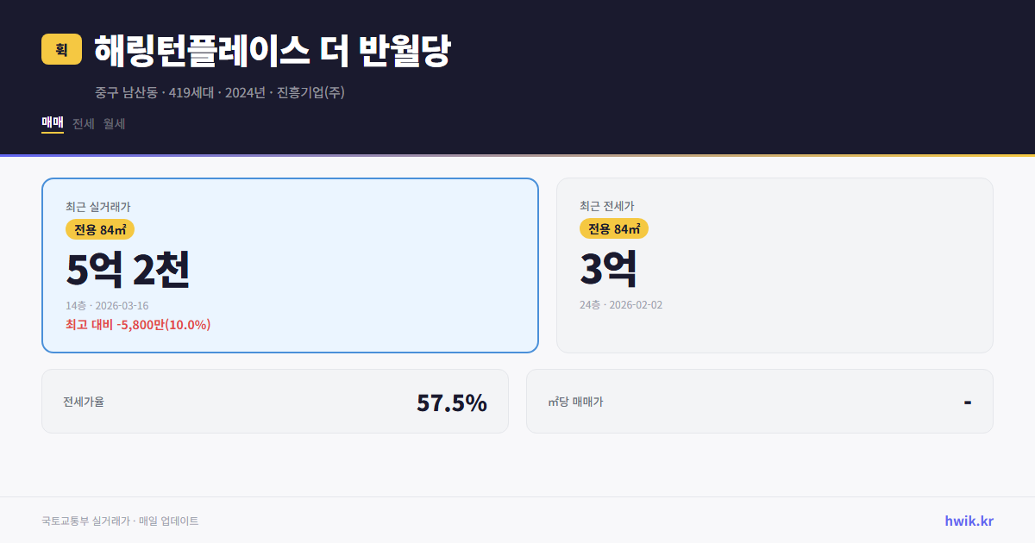
Task: Click the ㎡당 매매가 card
Action: coord(758,401)
